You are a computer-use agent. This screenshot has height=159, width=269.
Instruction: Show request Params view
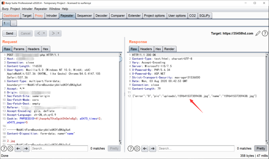[19, 49]
